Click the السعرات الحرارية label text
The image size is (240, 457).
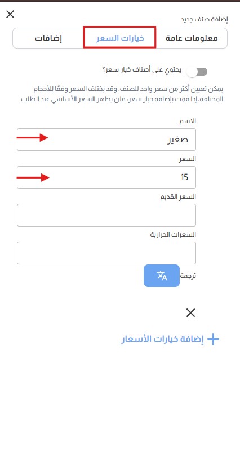pos(173,234)
